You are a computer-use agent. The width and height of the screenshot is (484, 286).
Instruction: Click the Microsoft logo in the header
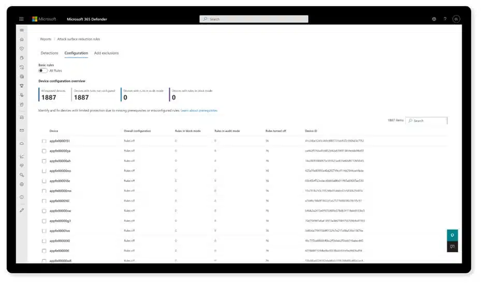point(44,19)
